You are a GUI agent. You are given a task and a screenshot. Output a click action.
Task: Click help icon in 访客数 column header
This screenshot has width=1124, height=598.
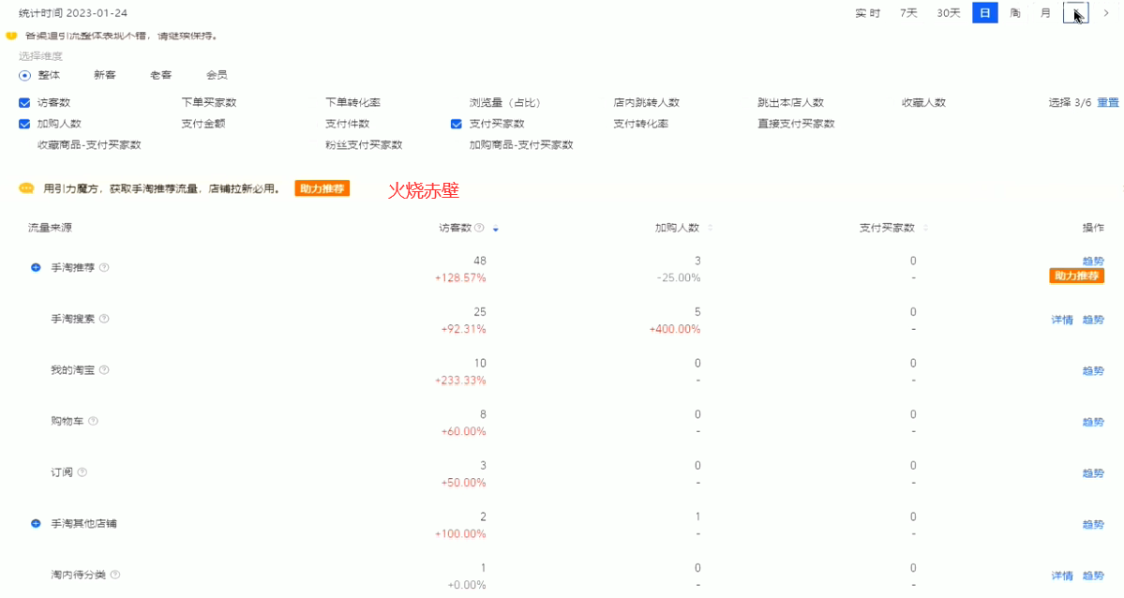[480, 228]
